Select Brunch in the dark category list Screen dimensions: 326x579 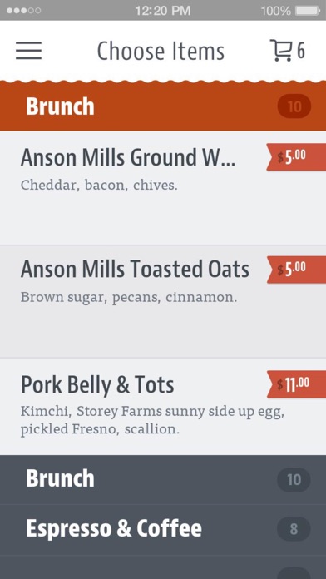(x=163, y=479)
